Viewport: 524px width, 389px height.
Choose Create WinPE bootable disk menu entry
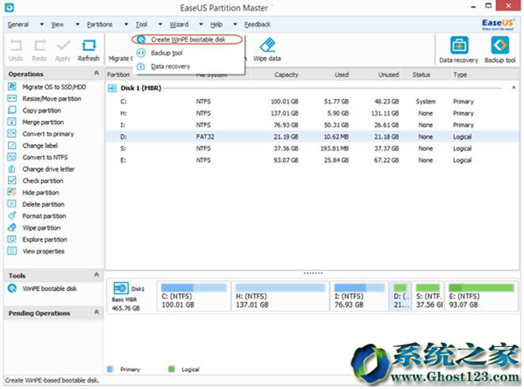187,40
